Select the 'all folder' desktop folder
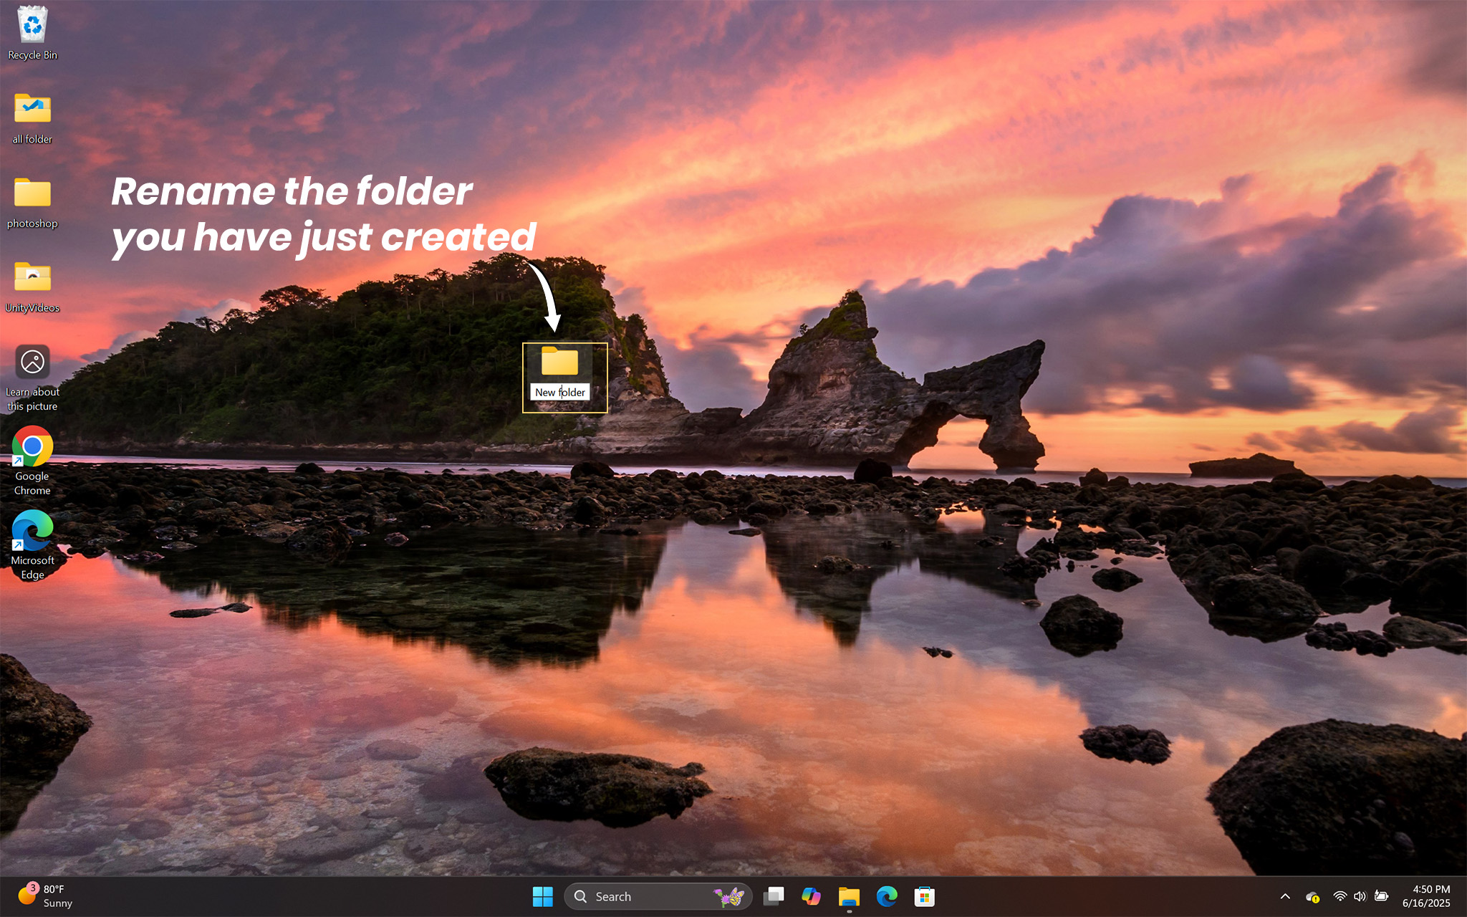 coord(32,110)
